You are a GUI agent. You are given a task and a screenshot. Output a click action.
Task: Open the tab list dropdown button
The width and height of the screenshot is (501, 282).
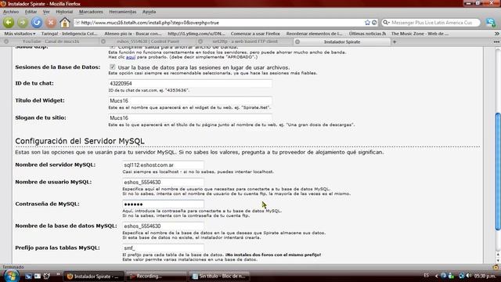pos(496,42)
